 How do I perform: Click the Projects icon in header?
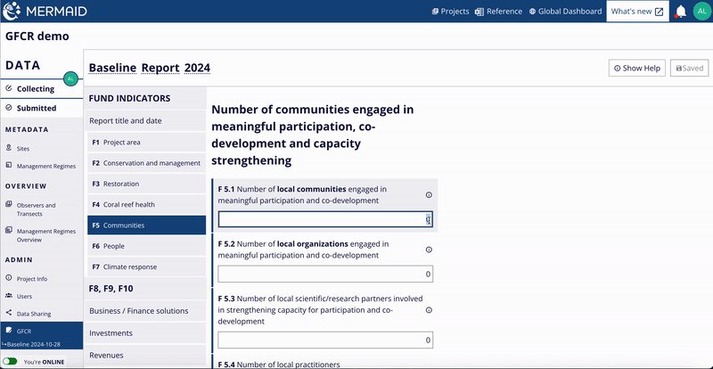tap(435, 12)
